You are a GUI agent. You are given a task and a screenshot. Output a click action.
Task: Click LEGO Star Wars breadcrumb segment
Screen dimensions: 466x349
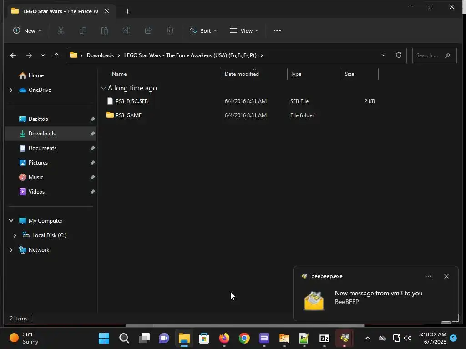coord(190,55)
